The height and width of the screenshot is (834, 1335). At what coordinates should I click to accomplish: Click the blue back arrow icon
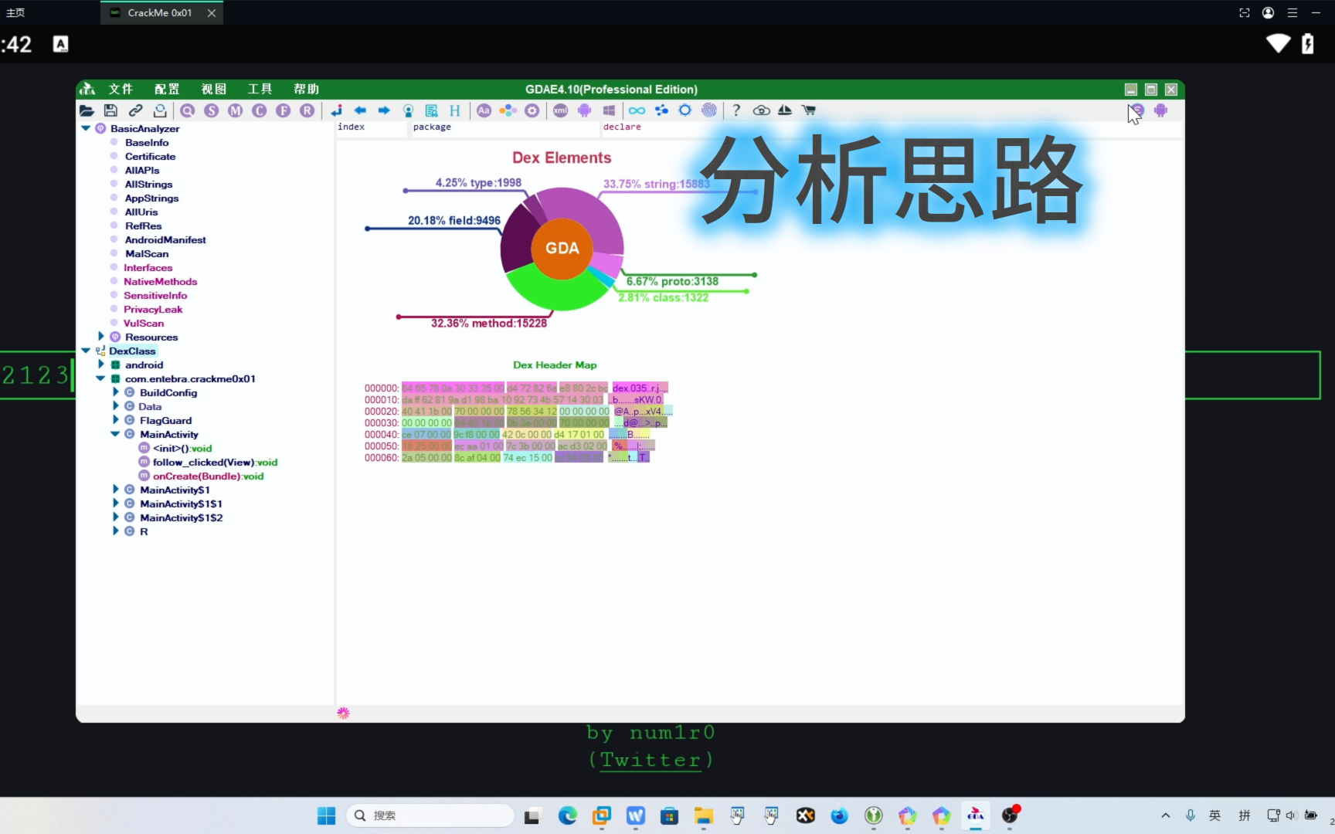pyautogui.click(x=360, y=110)
